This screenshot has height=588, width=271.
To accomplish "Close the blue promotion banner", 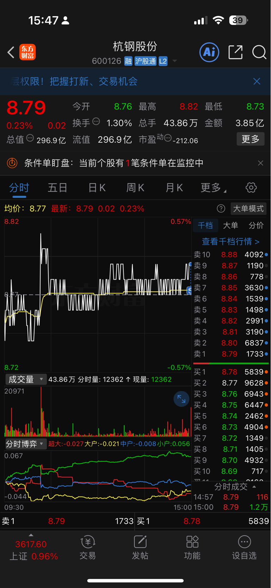I will tap(257, 81).
